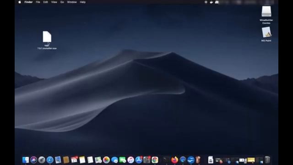Open the Window menu
The height and width of the screenshot is (165, 293).
[x=72, y=2]
